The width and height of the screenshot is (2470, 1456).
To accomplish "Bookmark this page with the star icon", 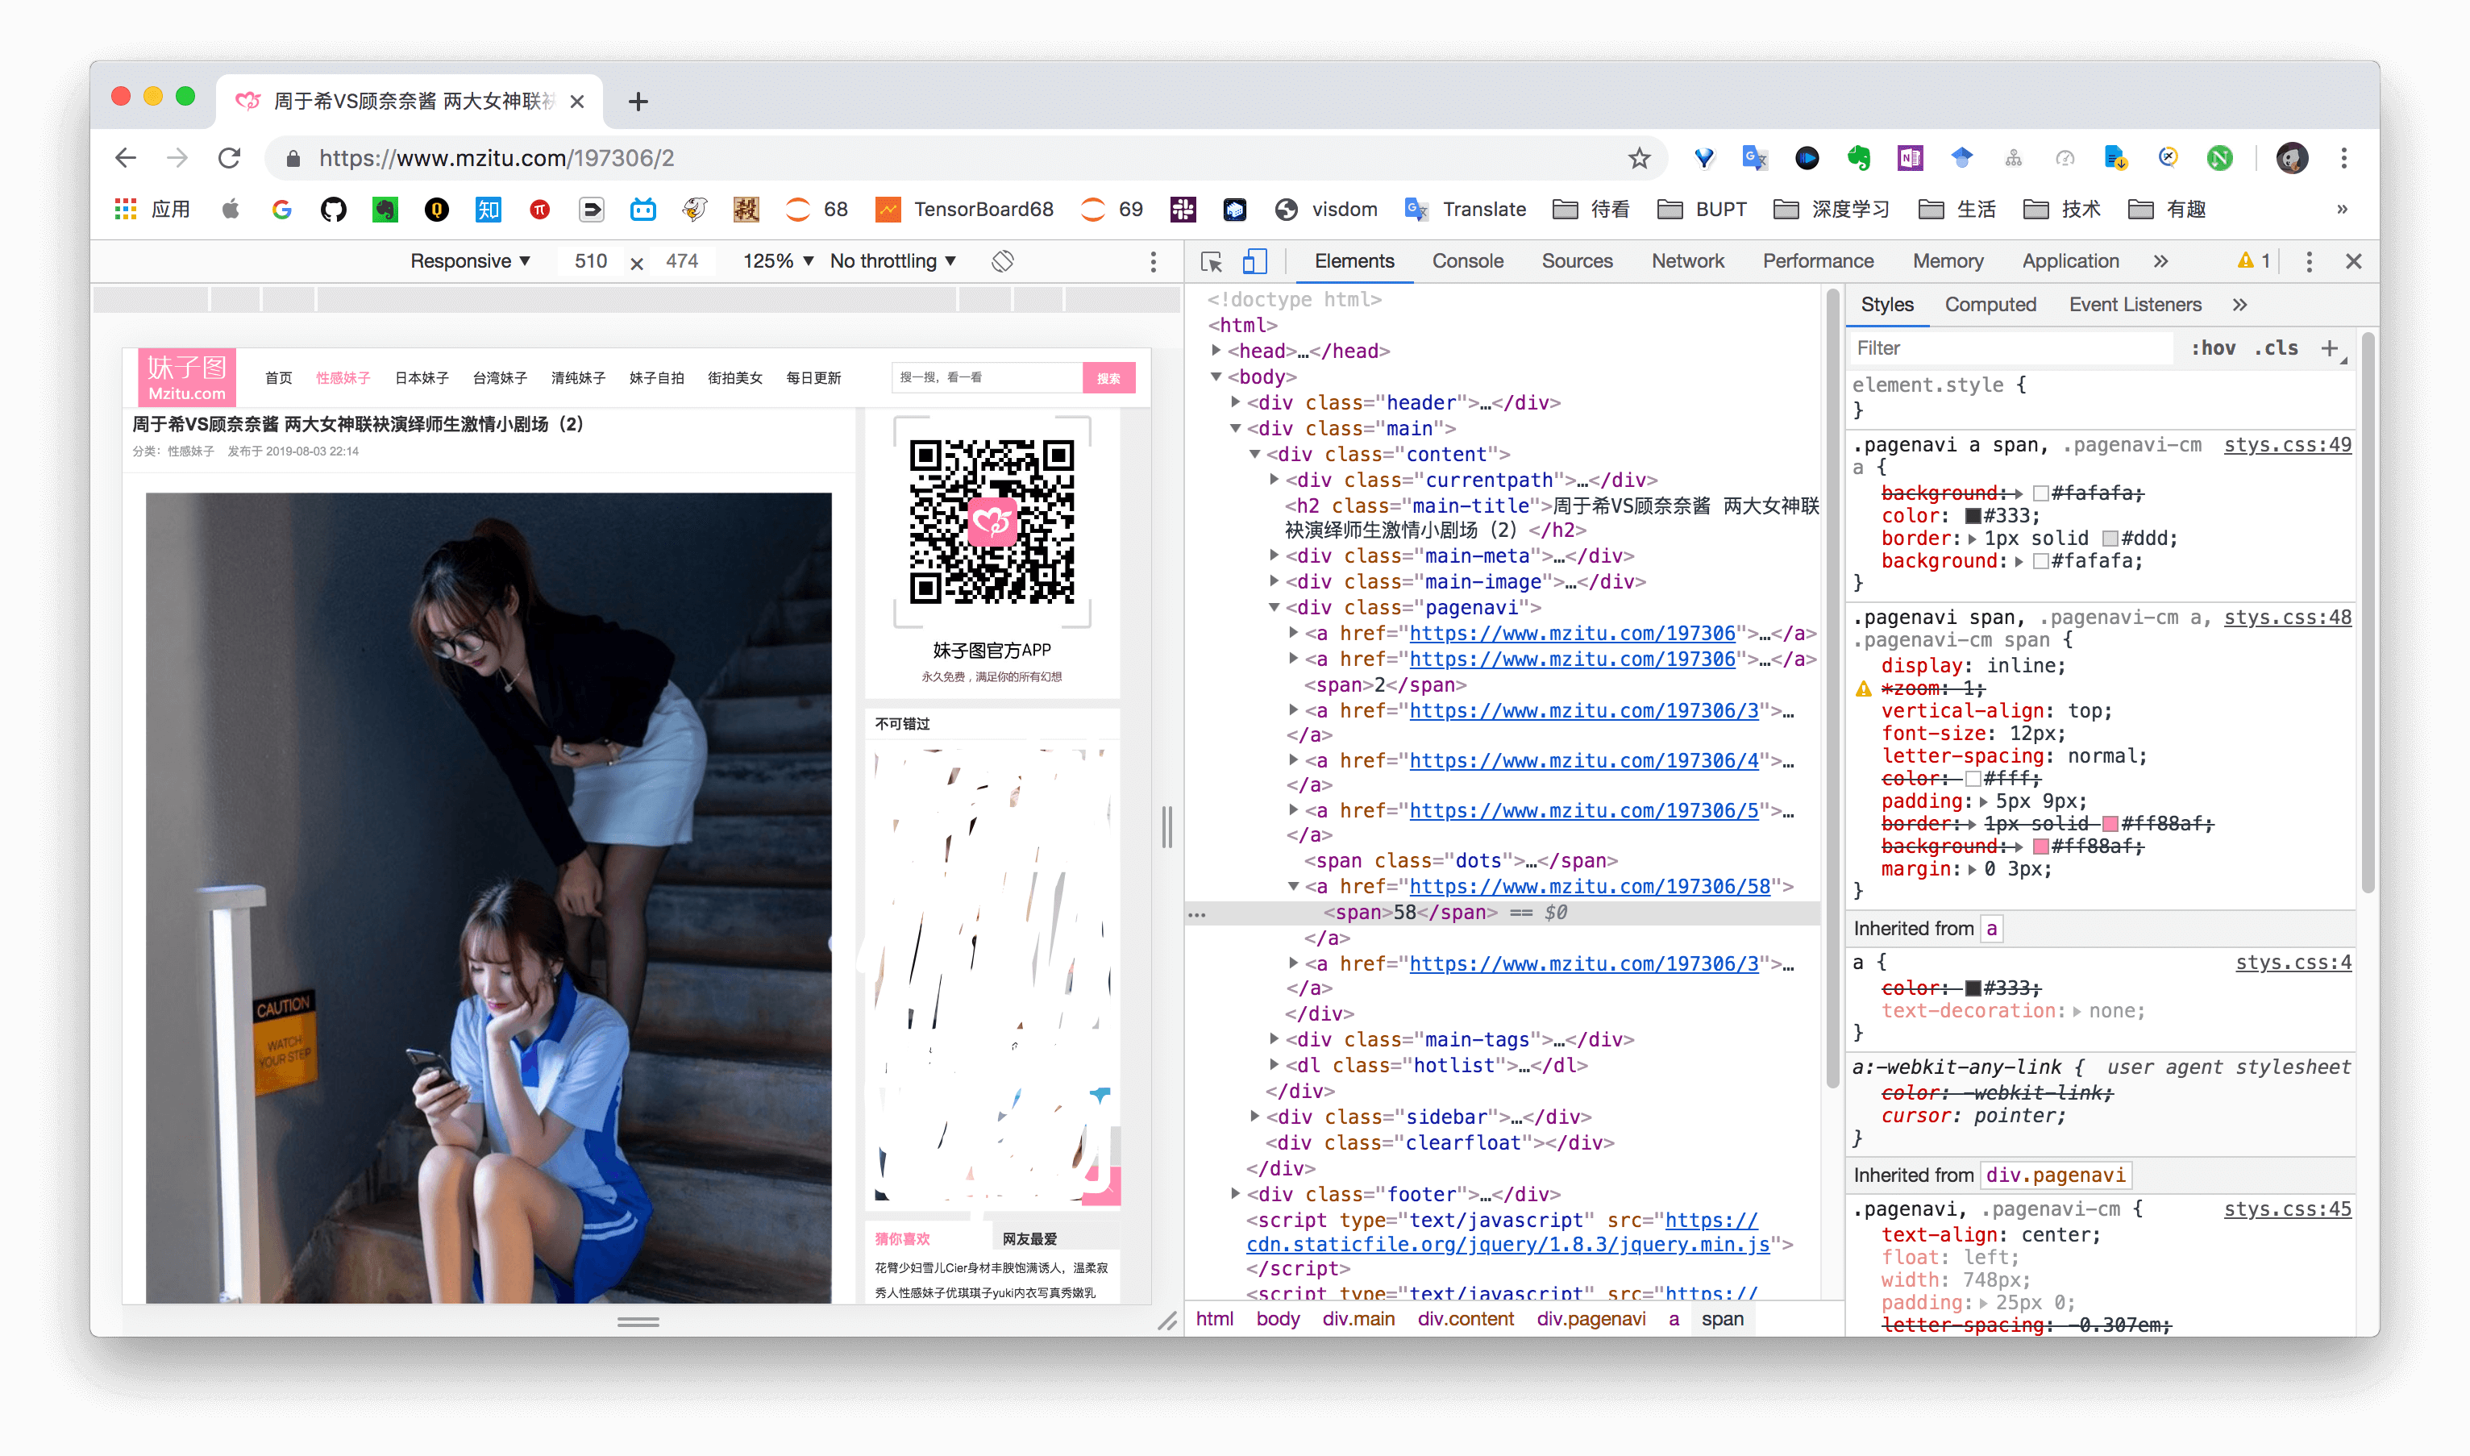I will (x=1639, y=158).
